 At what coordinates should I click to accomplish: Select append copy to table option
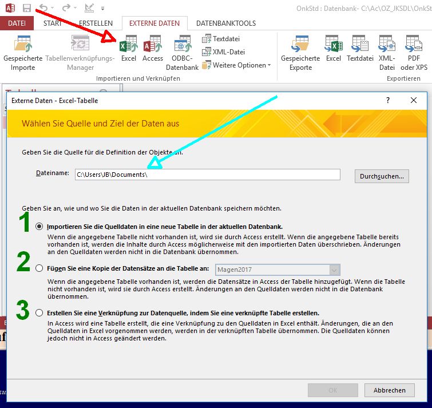pos(39,268)
